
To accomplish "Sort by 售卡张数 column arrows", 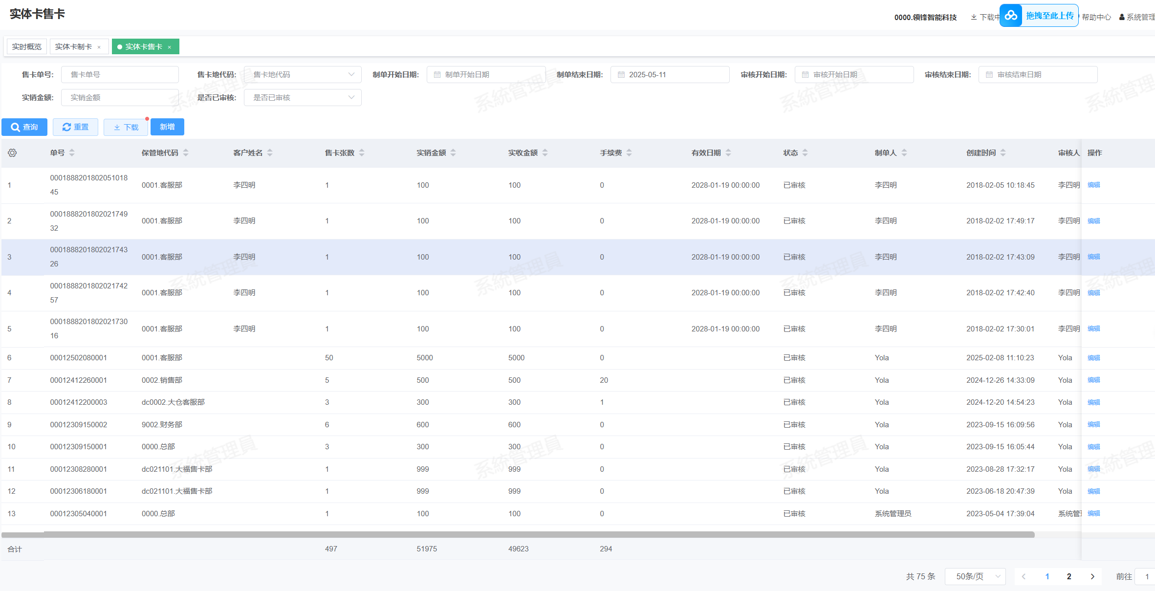I will click(362, 153).
